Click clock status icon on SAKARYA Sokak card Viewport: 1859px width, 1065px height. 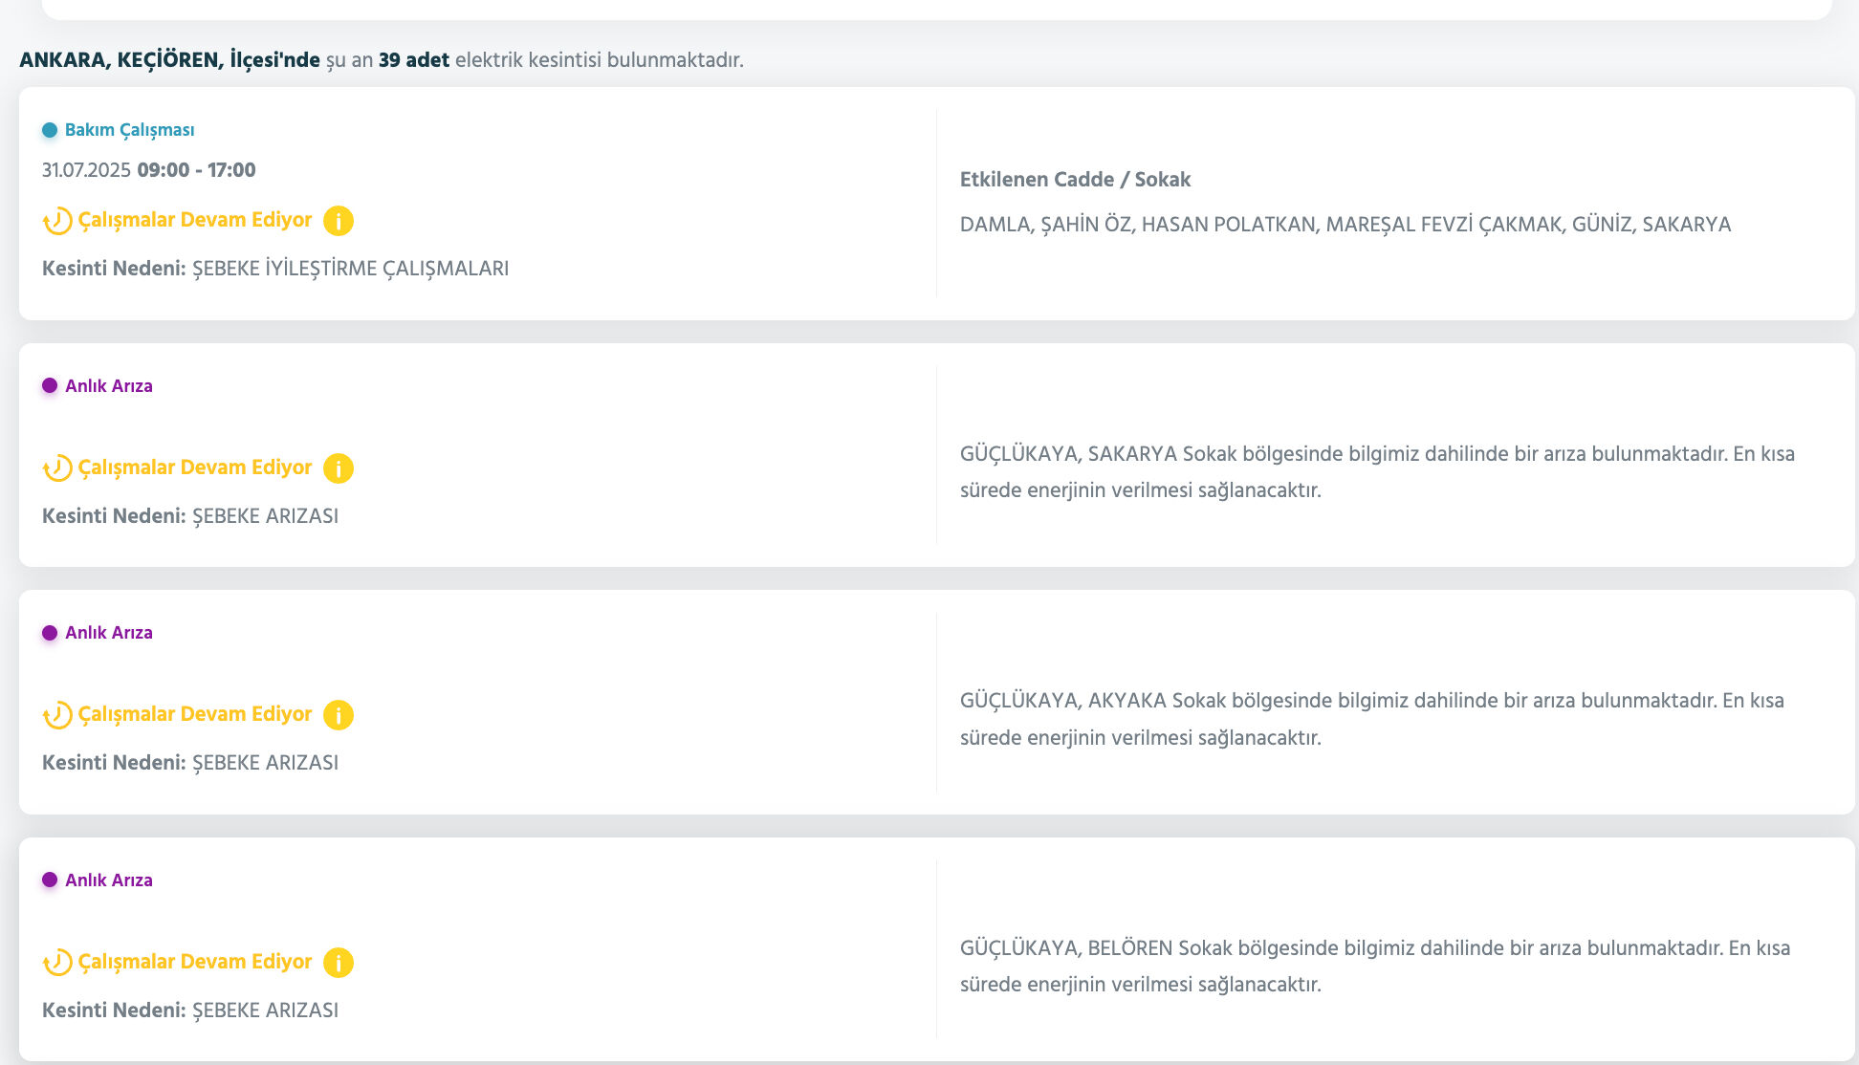57,468
